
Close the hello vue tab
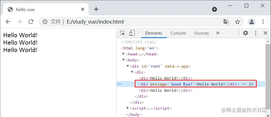tap(83, 9)
